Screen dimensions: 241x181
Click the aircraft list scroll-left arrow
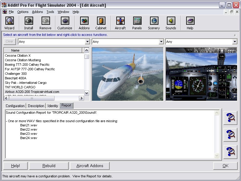[6, 98]
